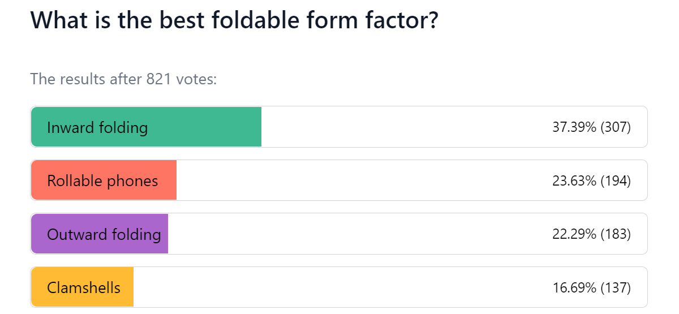
Task: Click the 16.69% (137) result value
Action: pos(591,288)
